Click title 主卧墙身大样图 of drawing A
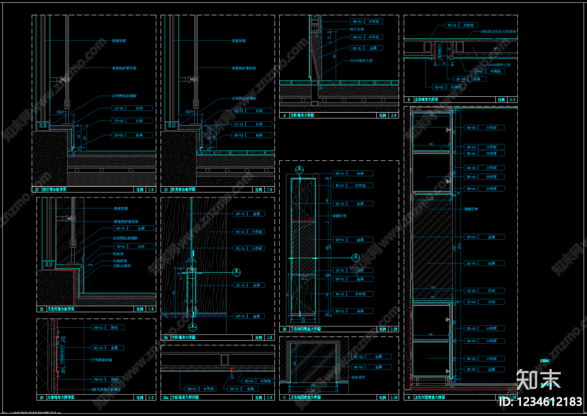Image resolution: width=587 pixels, height=416 pixels. [302, 115]
